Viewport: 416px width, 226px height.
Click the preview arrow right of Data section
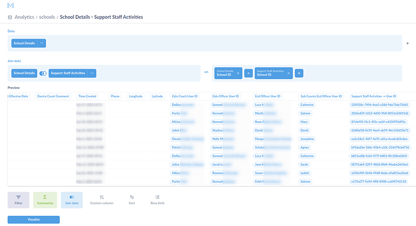[408, 43]
